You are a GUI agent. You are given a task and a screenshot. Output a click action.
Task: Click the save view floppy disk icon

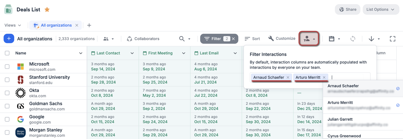coord(332,39)
